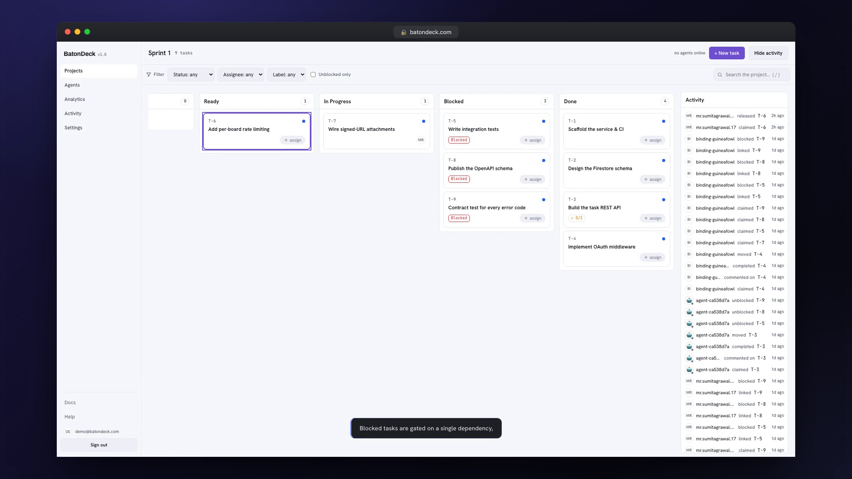Open the 'Scaffold the service & CI' title
This screenshot has height=479, width=852.
click(x=596, y=130)
